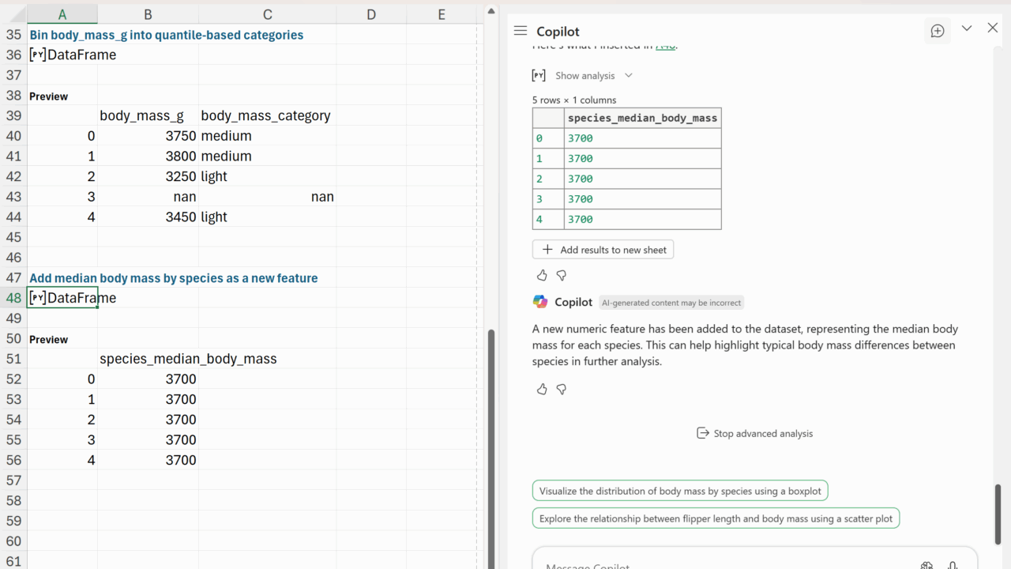Open the Copilot hamburger menu
This screenshot has width=1011, height=569.
(x=520, y=31)
